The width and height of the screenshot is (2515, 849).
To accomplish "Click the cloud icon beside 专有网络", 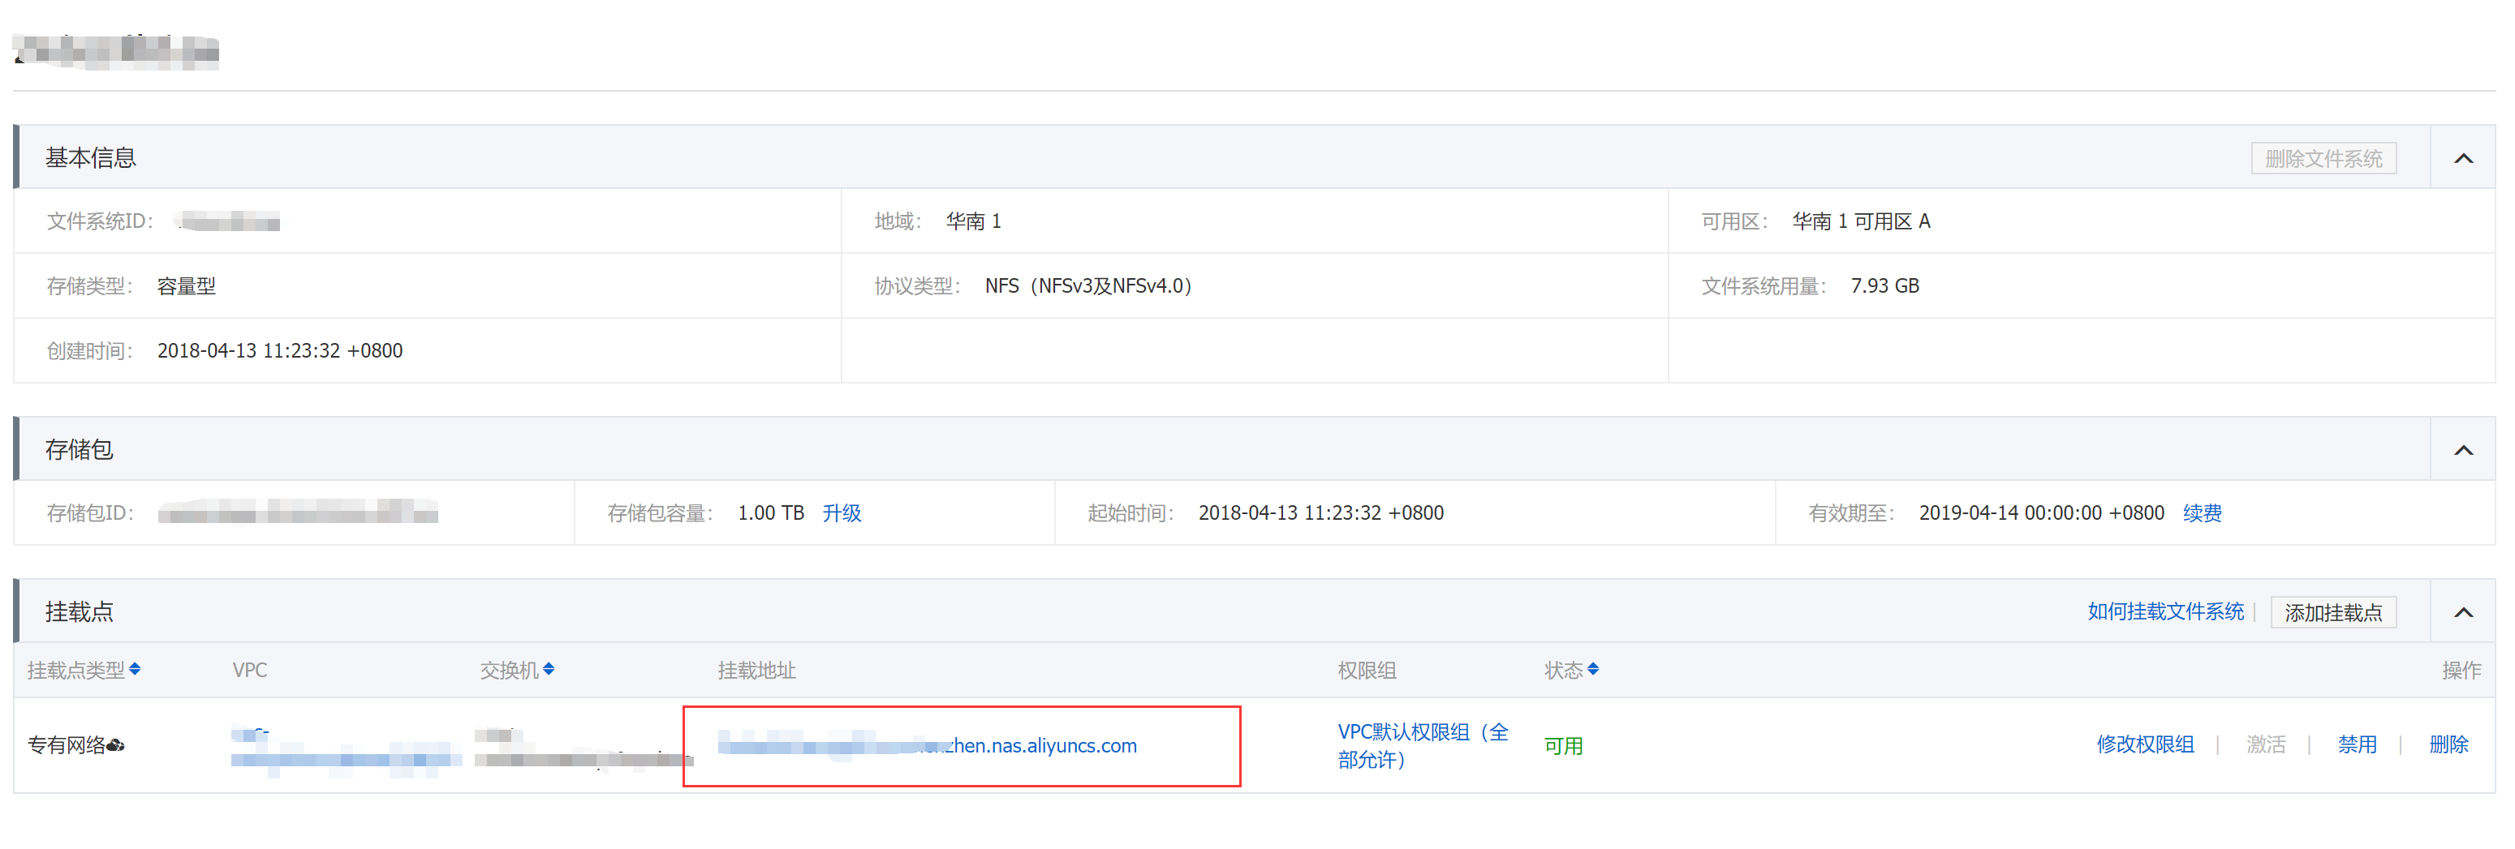I will (115, 745).
